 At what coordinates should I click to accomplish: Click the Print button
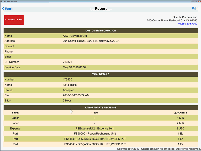(195, 9)
